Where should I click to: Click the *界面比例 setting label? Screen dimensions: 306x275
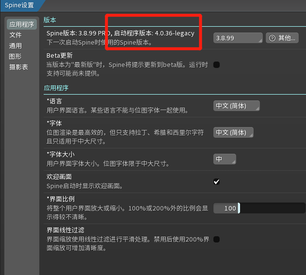(61, 199)
